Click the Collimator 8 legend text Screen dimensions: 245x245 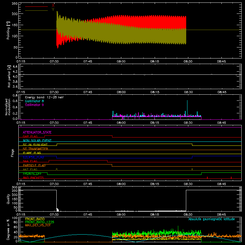34,101
